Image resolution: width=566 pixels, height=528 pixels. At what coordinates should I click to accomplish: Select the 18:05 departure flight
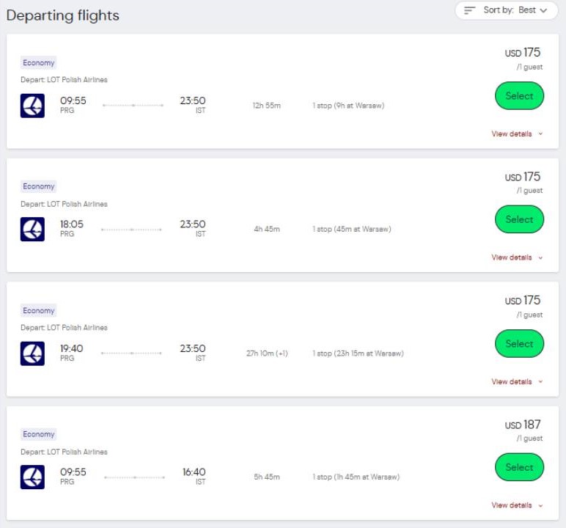519,219
